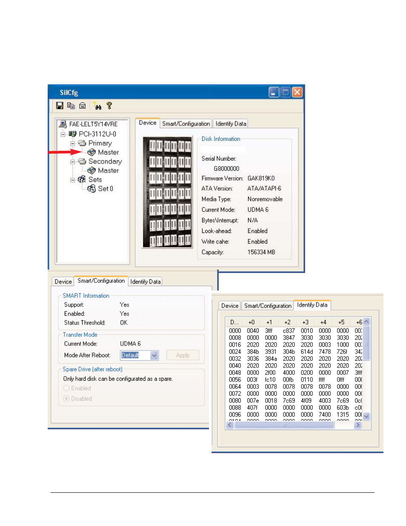Viewport: 406px width, 526px height.
Task: Open Smart/Configuration tab in SilCfg window
Action: tap(186, 124)
